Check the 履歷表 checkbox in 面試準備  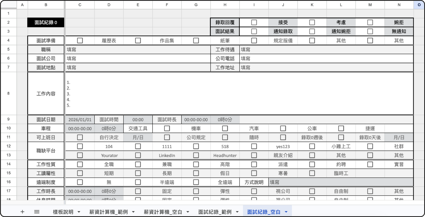tap(80, 40)
